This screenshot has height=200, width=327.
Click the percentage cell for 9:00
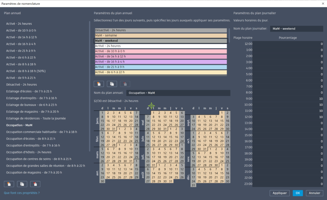(287, 99)
